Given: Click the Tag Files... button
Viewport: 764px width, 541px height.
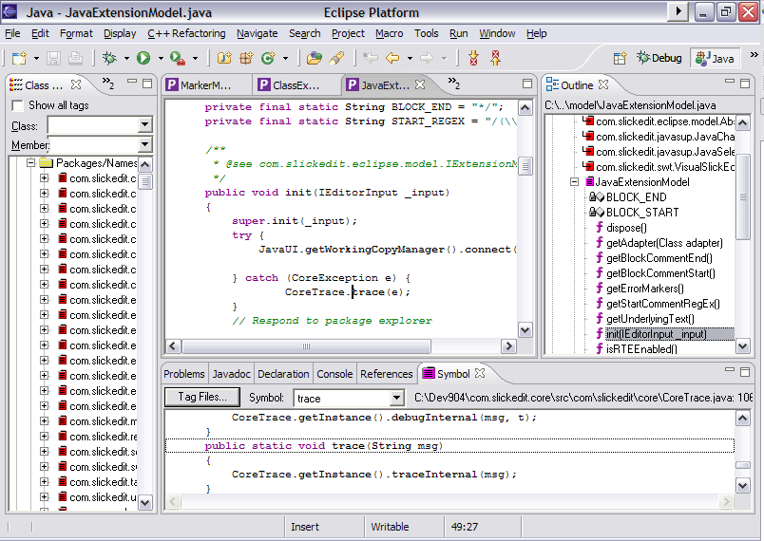Looking at the screenshot, I should [x=201, y=397].
